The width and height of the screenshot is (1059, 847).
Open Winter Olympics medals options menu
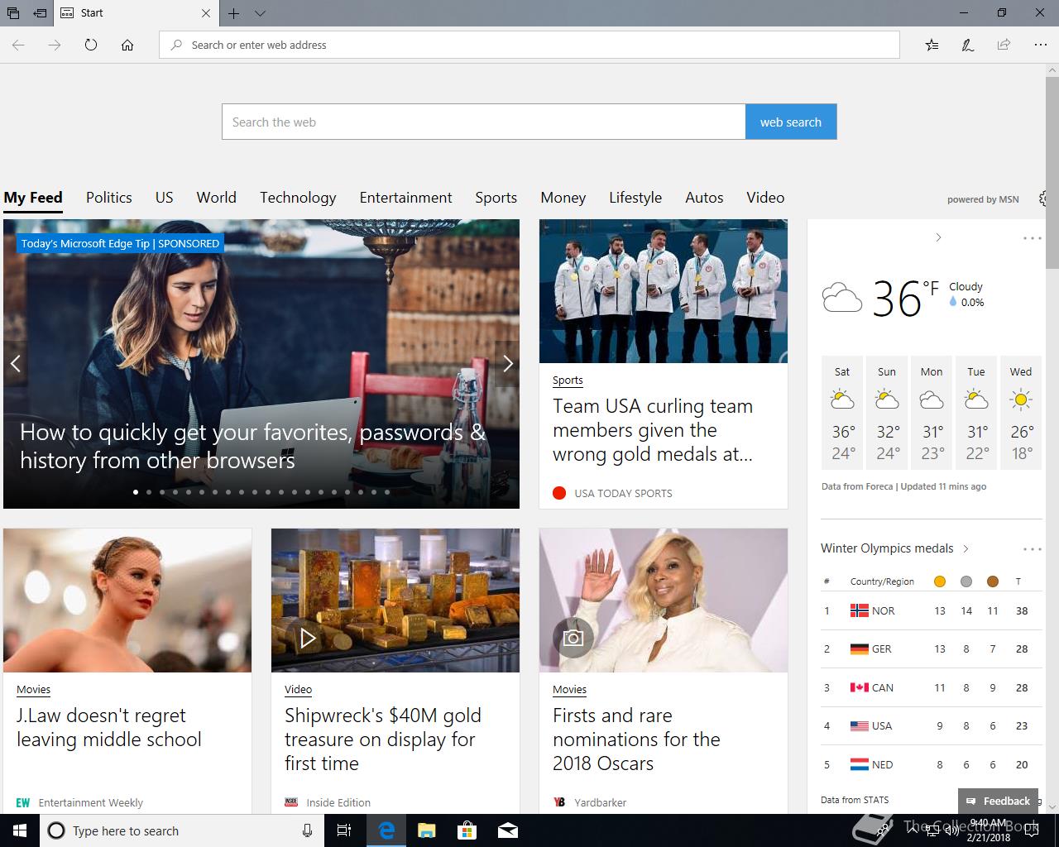pos(1032,549)
